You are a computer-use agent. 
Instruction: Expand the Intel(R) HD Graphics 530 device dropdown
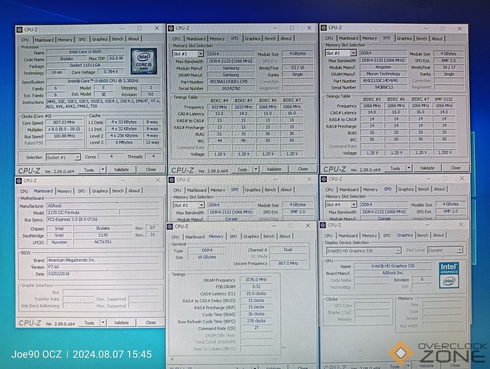[398, 251]
